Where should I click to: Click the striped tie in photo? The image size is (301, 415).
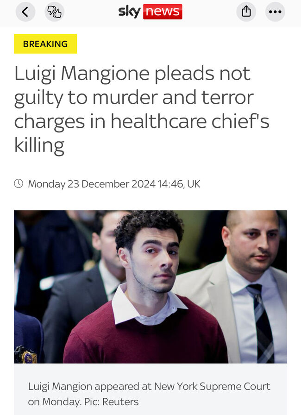[x=261, y=323]
